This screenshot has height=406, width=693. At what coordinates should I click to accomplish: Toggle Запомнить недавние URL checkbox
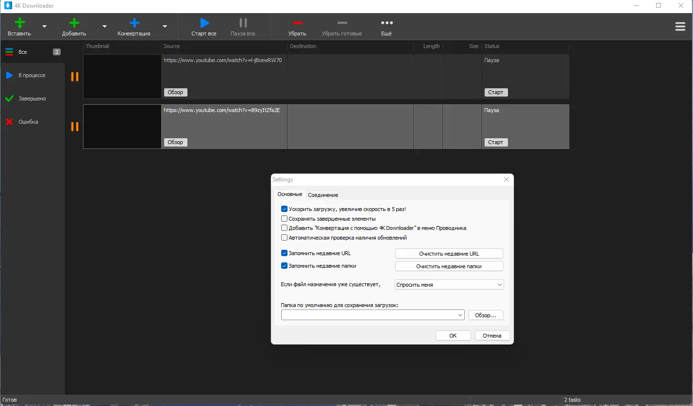(x=285, y=253)
